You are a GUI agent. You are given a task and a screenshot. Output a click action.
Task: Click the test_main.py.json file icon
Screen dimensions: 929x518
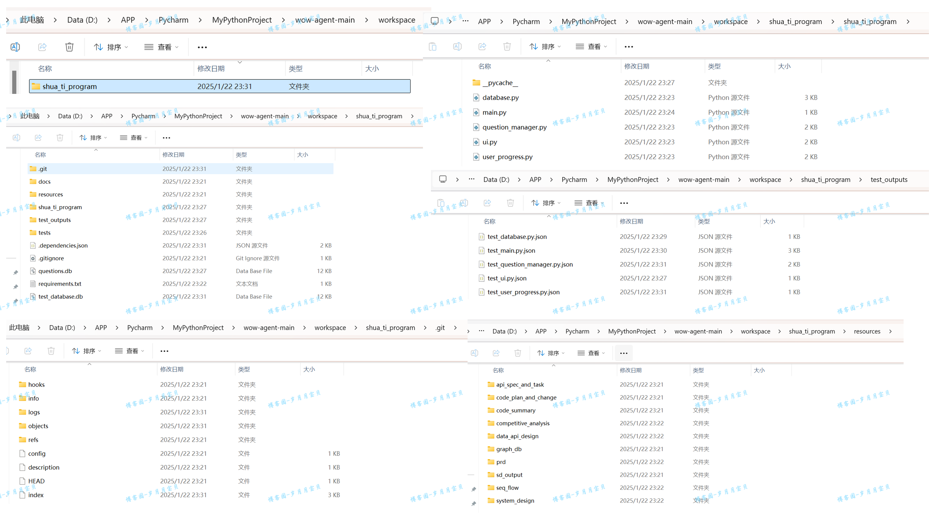pos(481,250)
